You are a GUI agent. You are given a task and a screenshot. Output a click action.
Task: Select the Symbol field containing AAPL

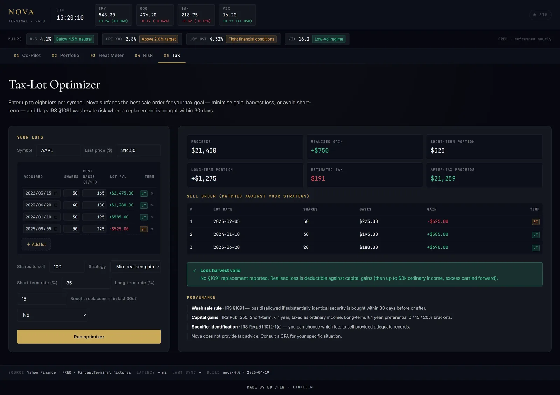click(58, 150)
